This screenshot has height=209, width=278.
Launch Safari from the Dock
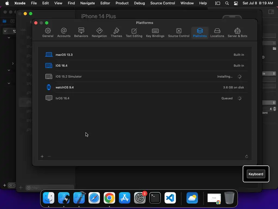click(x=94, y=198)
